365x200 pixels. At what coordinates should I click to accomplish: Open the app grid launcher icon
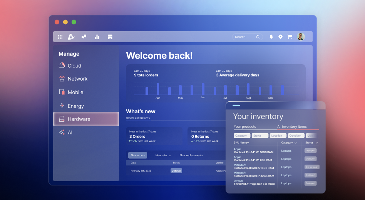tap(60, 37)
